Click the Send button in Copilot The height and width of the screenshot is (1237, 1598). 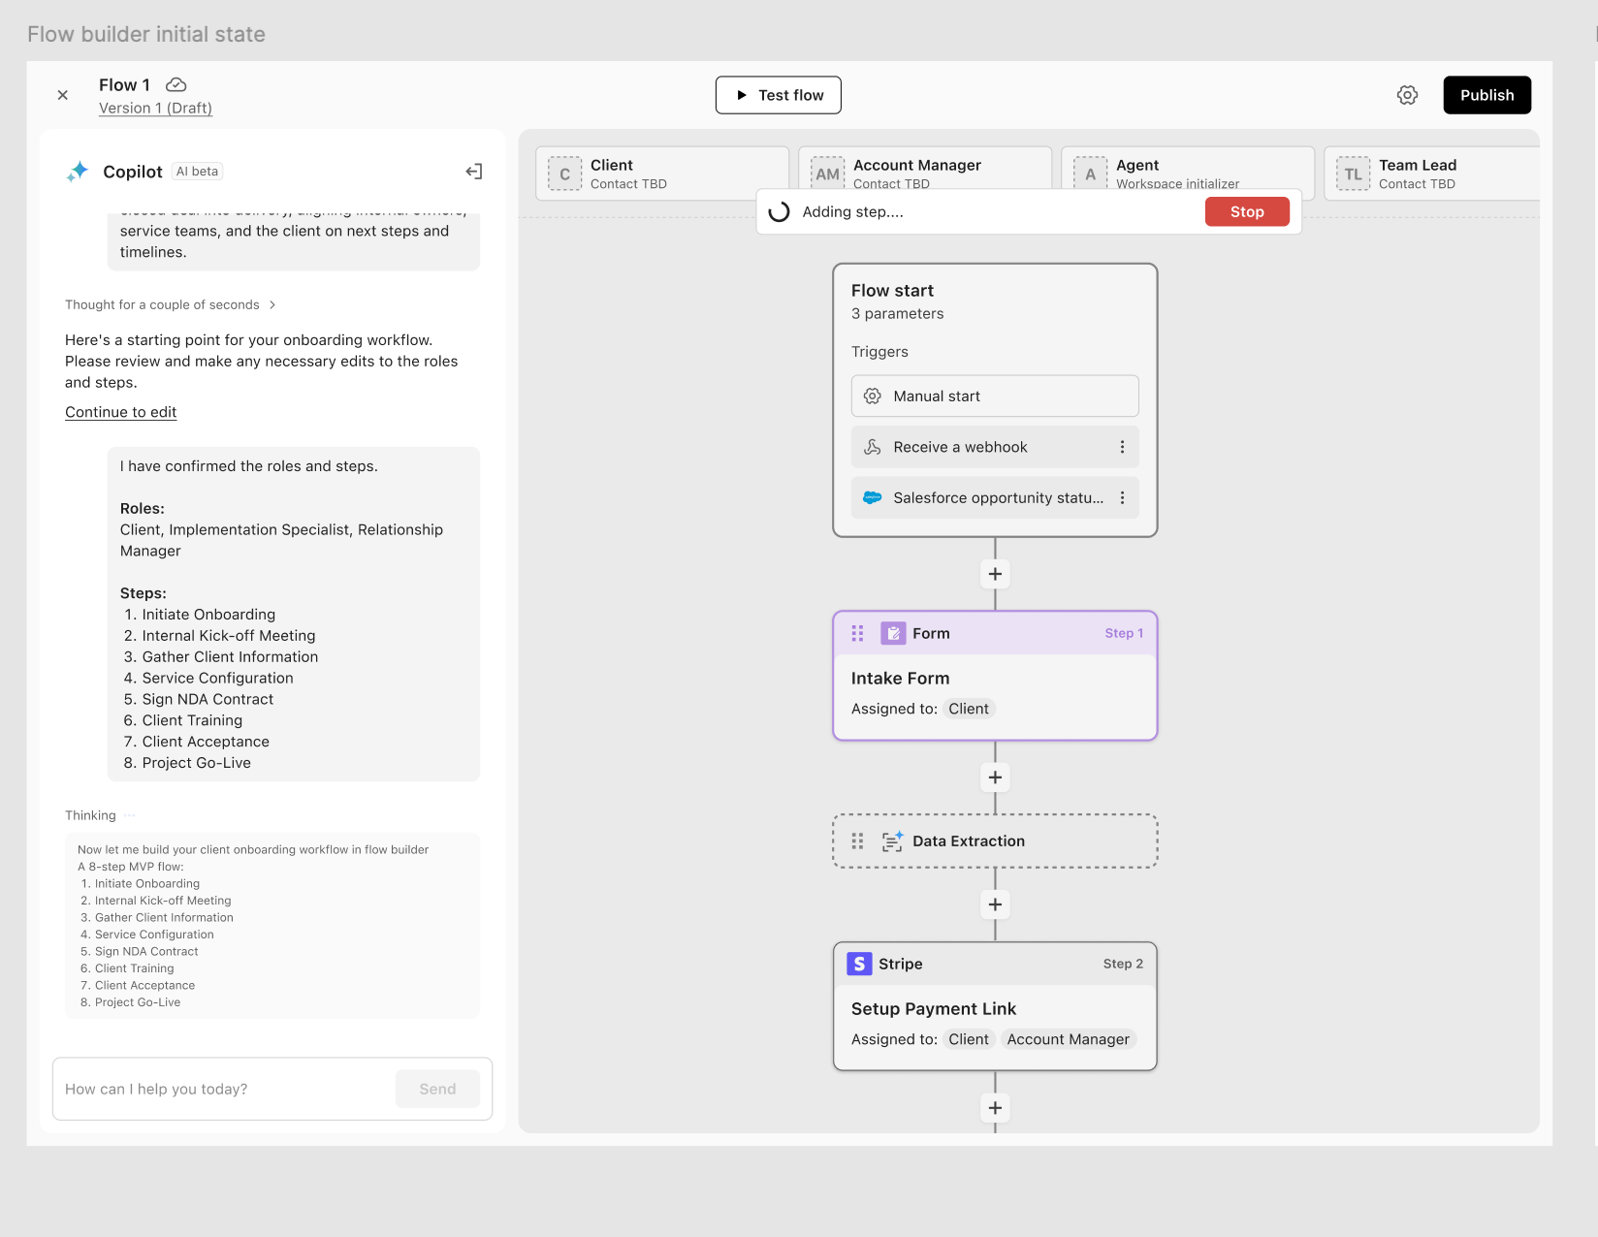pyautogui.click(x=437, y=1089)
